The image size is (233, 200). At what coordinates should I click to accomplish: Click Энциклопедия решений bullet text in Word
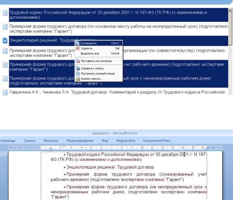pos(110,167)
